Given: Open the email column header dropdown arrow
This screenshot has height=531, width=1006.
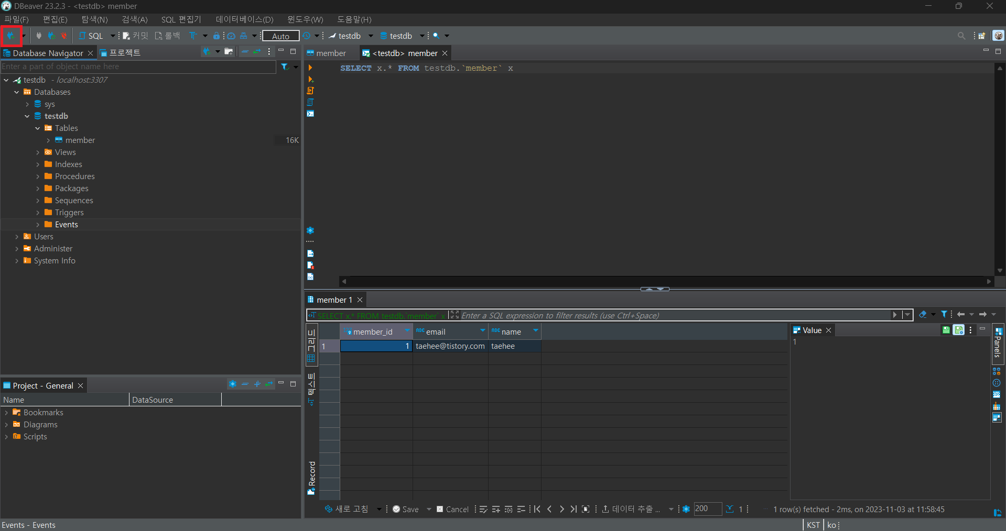Looking at the screenshot, I should point(482,330).
